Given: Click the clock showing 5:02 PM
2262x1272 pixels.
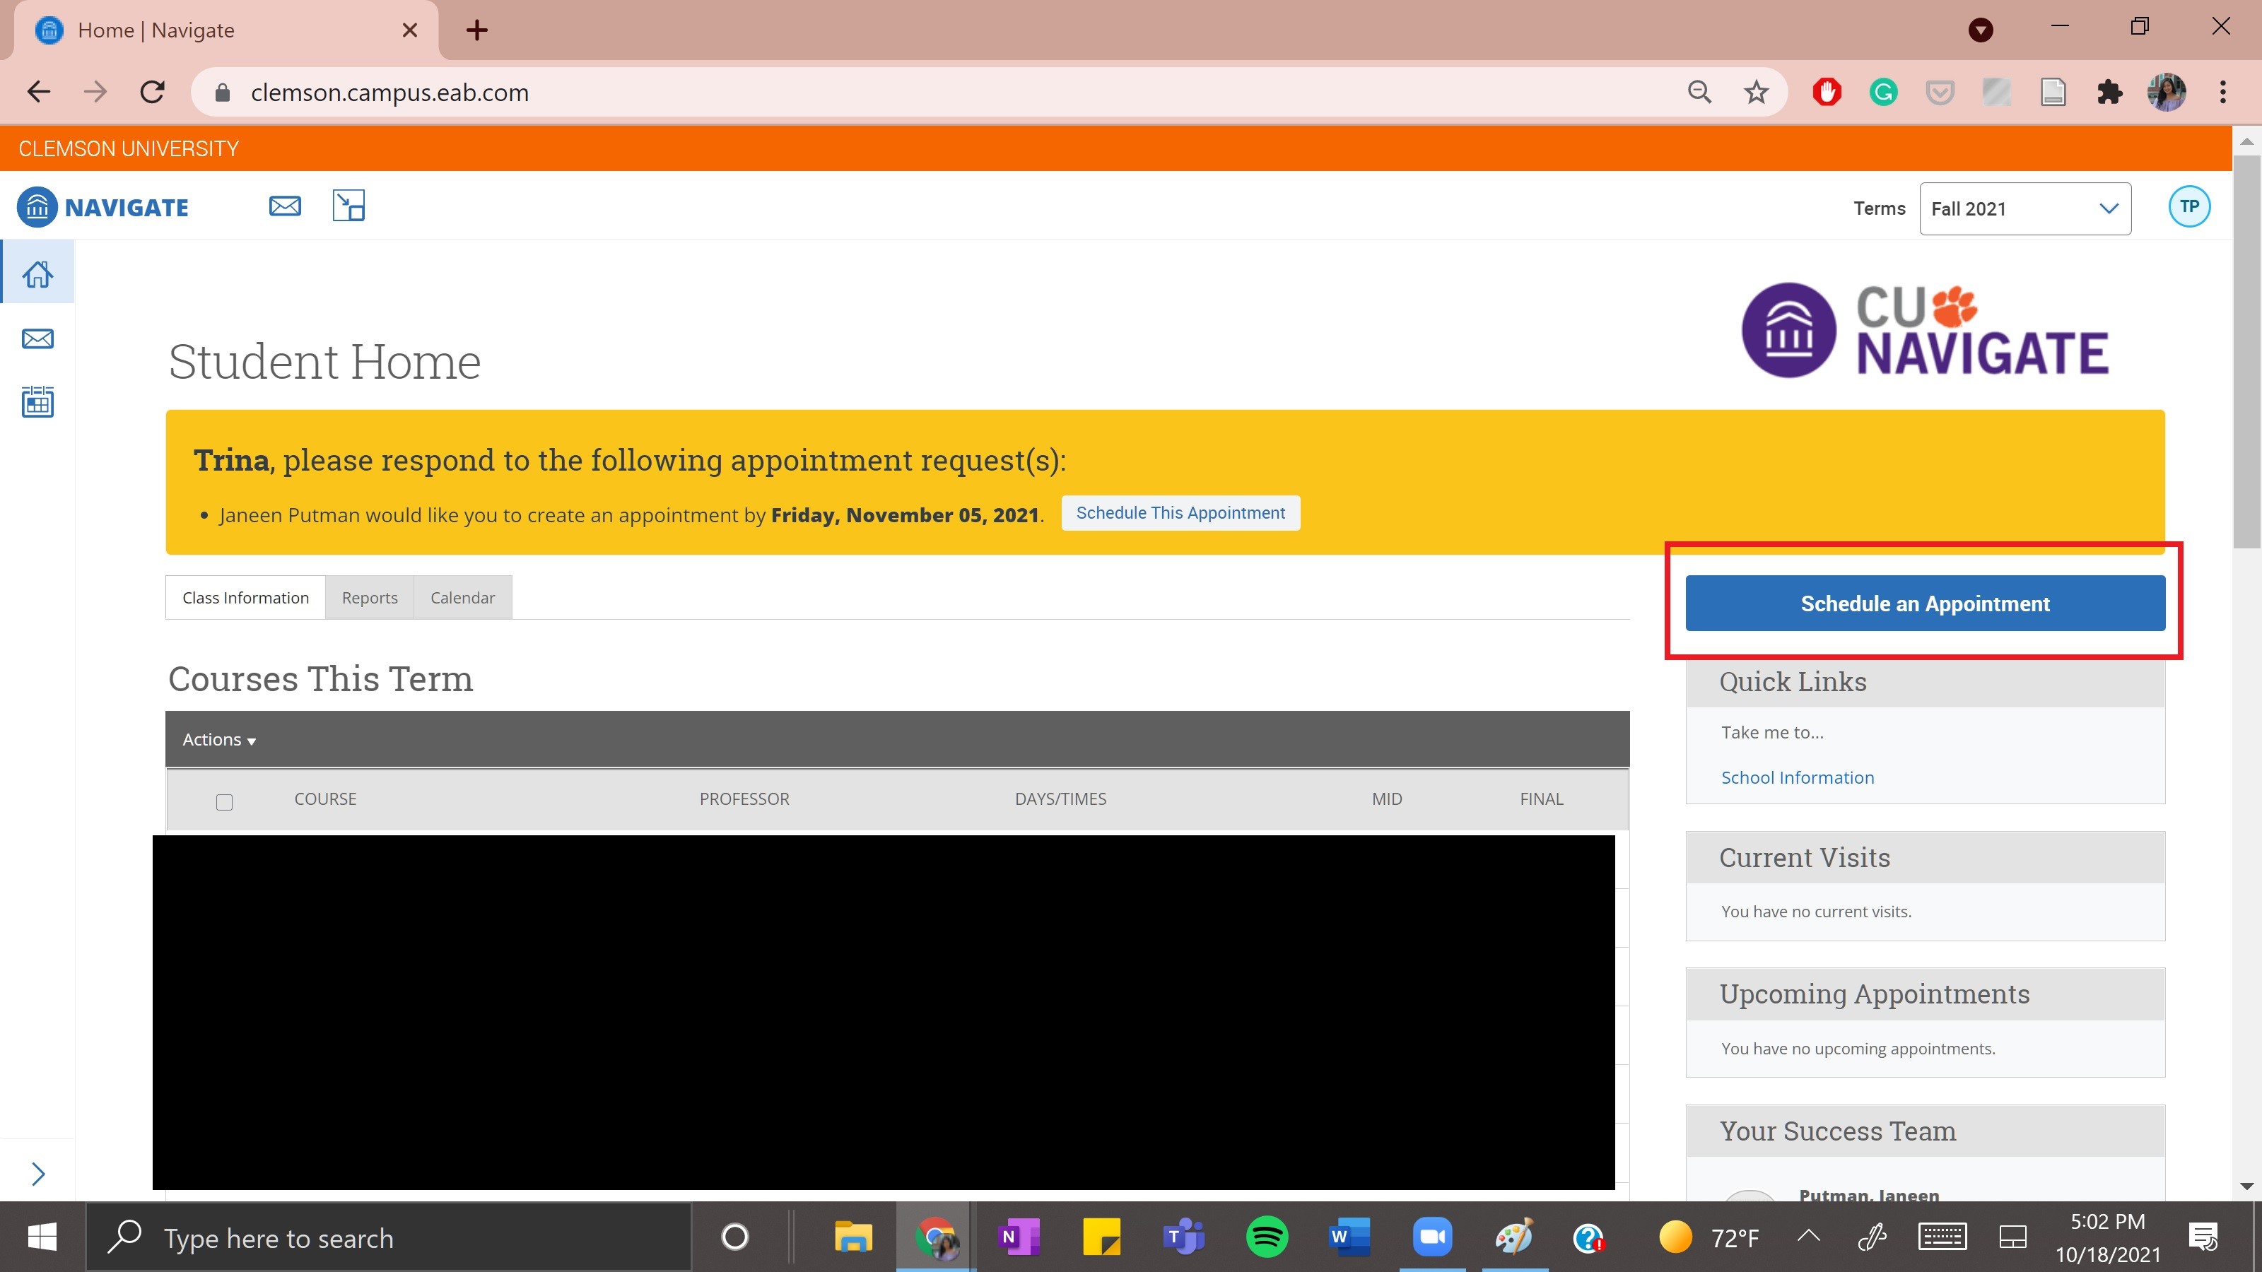Looking at the screenshot, I should click(x=2106, y=1221).
